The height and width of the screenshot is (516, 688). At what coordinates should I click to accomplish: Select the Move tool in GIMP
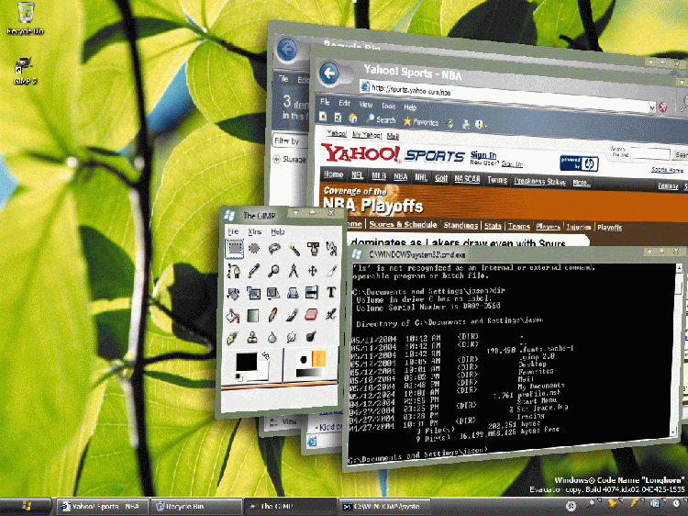(x=313, y=271)
